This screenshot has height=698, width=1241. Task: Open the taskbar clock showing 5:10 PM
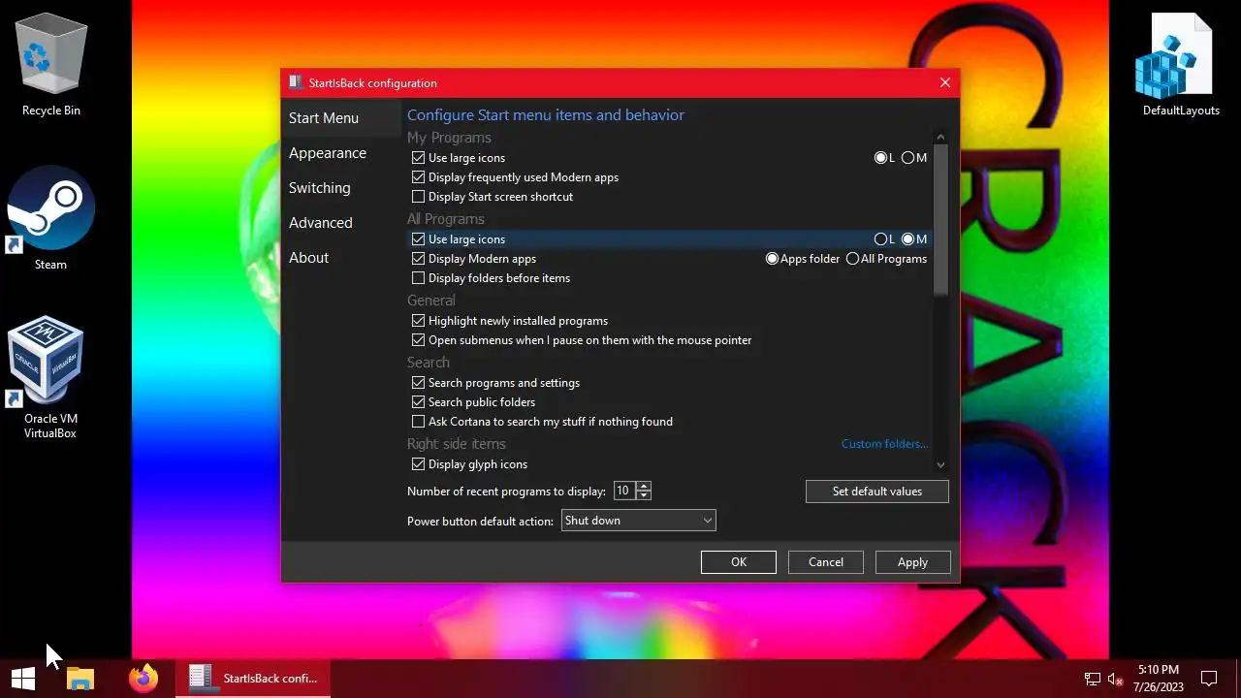click(1158, 679)
